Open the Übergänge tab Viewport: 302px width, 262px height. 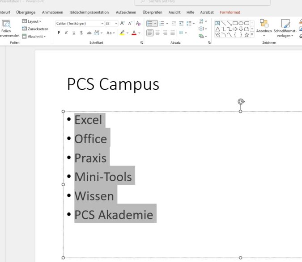[x=26, y=12]
